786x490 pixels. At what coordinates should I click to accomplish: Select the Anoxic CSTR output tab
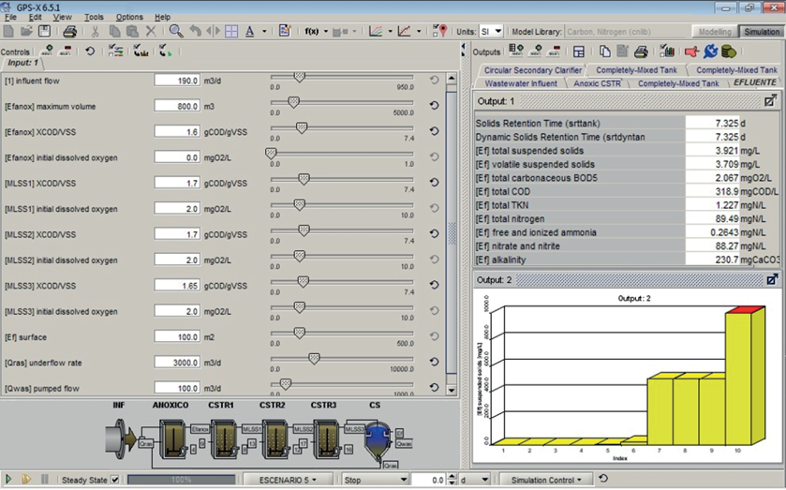click(599, 83)
